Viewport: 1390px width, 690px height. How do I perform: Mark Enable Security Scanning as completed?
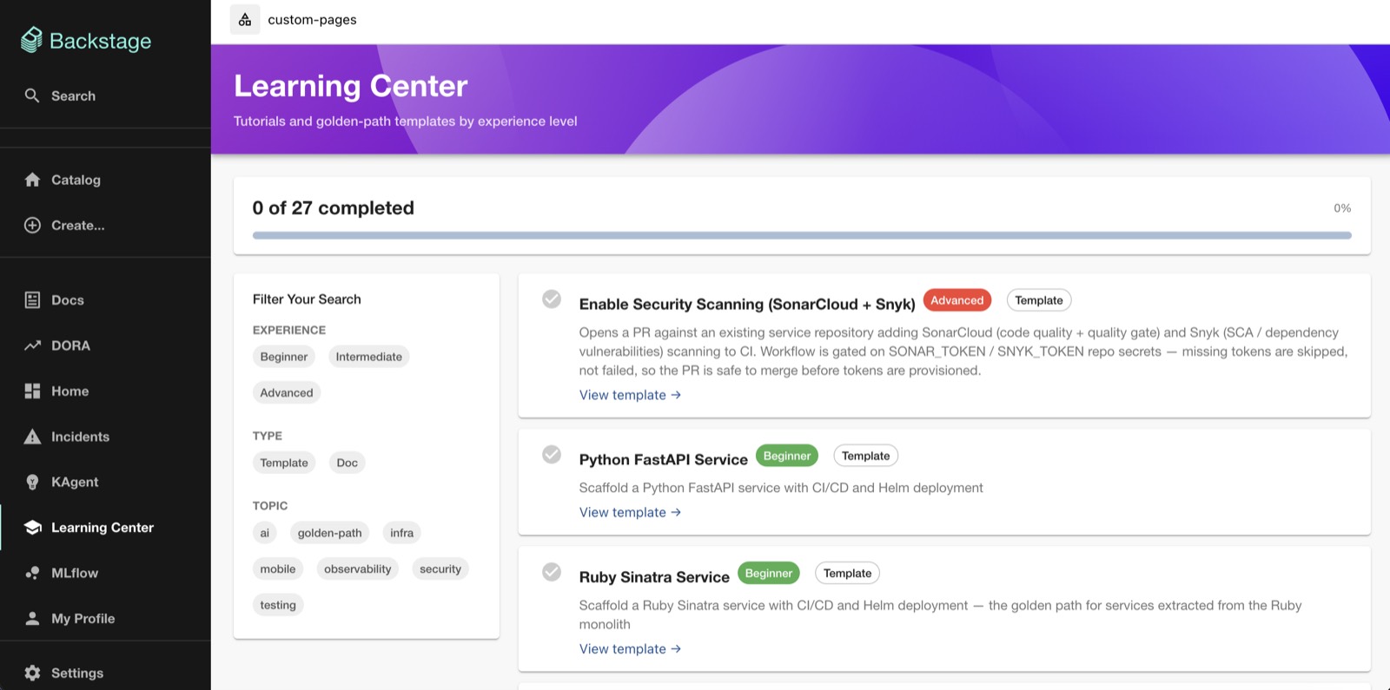[x=552, y=299]
